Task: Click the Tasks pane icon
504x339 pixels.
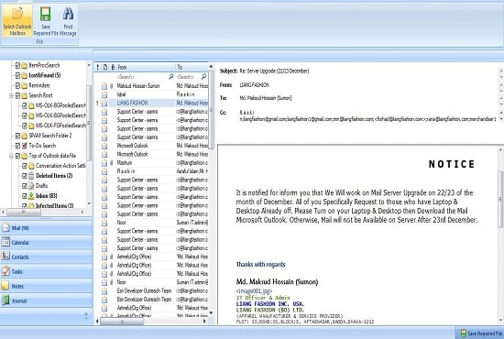Action: 5,271
